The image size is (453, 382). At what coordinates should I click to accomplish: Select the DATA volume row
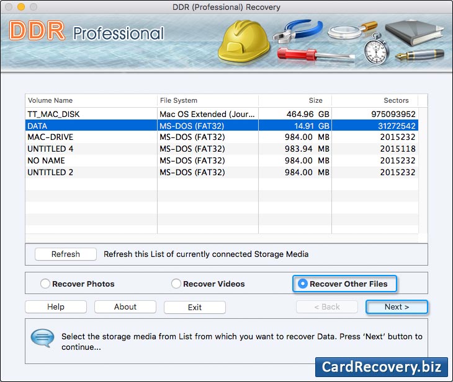tap(222, 126)
